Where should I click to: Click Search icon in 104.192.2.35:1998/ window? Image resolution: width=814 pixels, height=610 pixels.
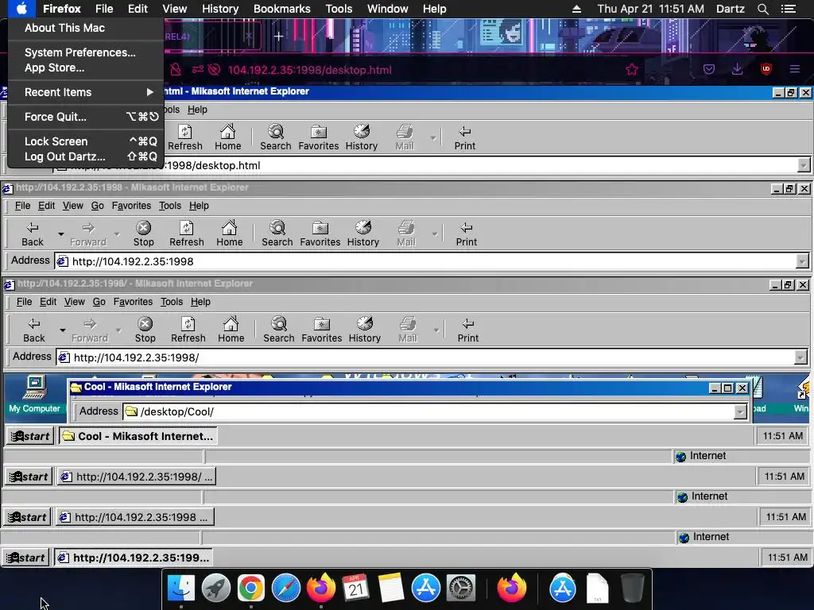279,330
